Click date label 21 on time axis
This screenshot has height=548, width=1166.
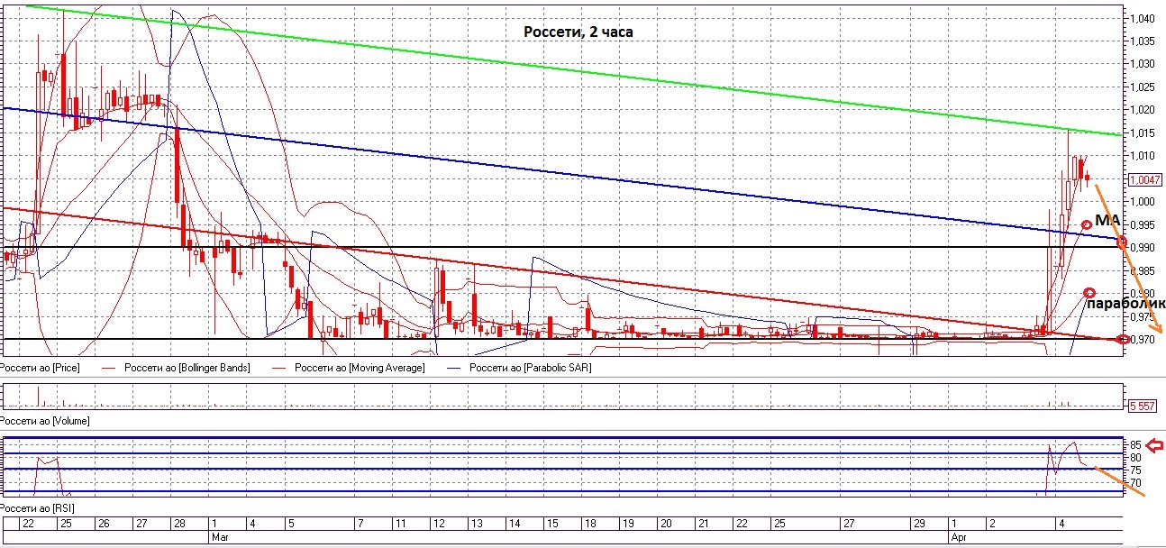pyautogui.click(x=703, y=524)
